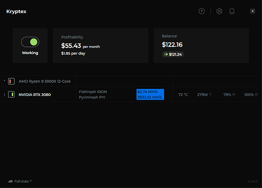
Task: Click the load icon beside 100%
Action: point(256,95)
